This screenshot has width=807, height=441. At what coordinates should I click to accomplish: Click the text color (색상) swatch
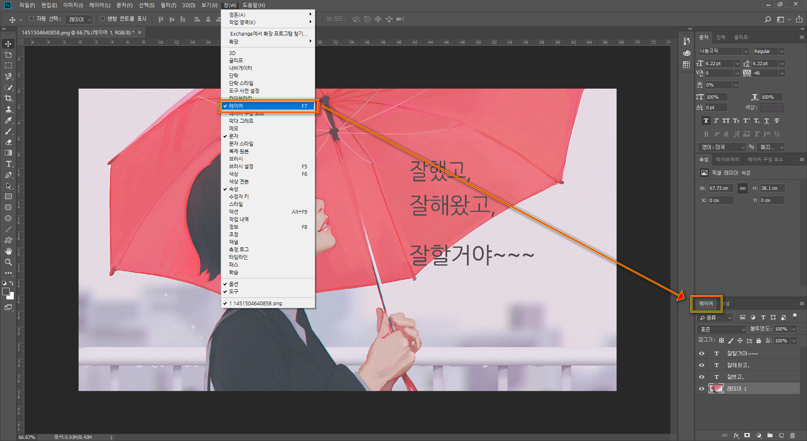(771, 108)
